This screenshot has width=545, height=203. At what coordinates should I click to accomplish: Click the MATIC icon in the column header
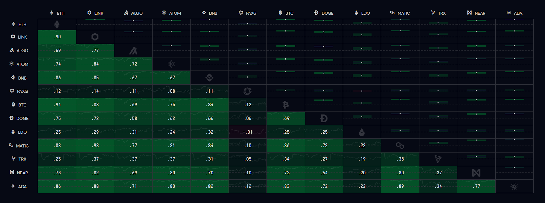click(x=392, y=13)
